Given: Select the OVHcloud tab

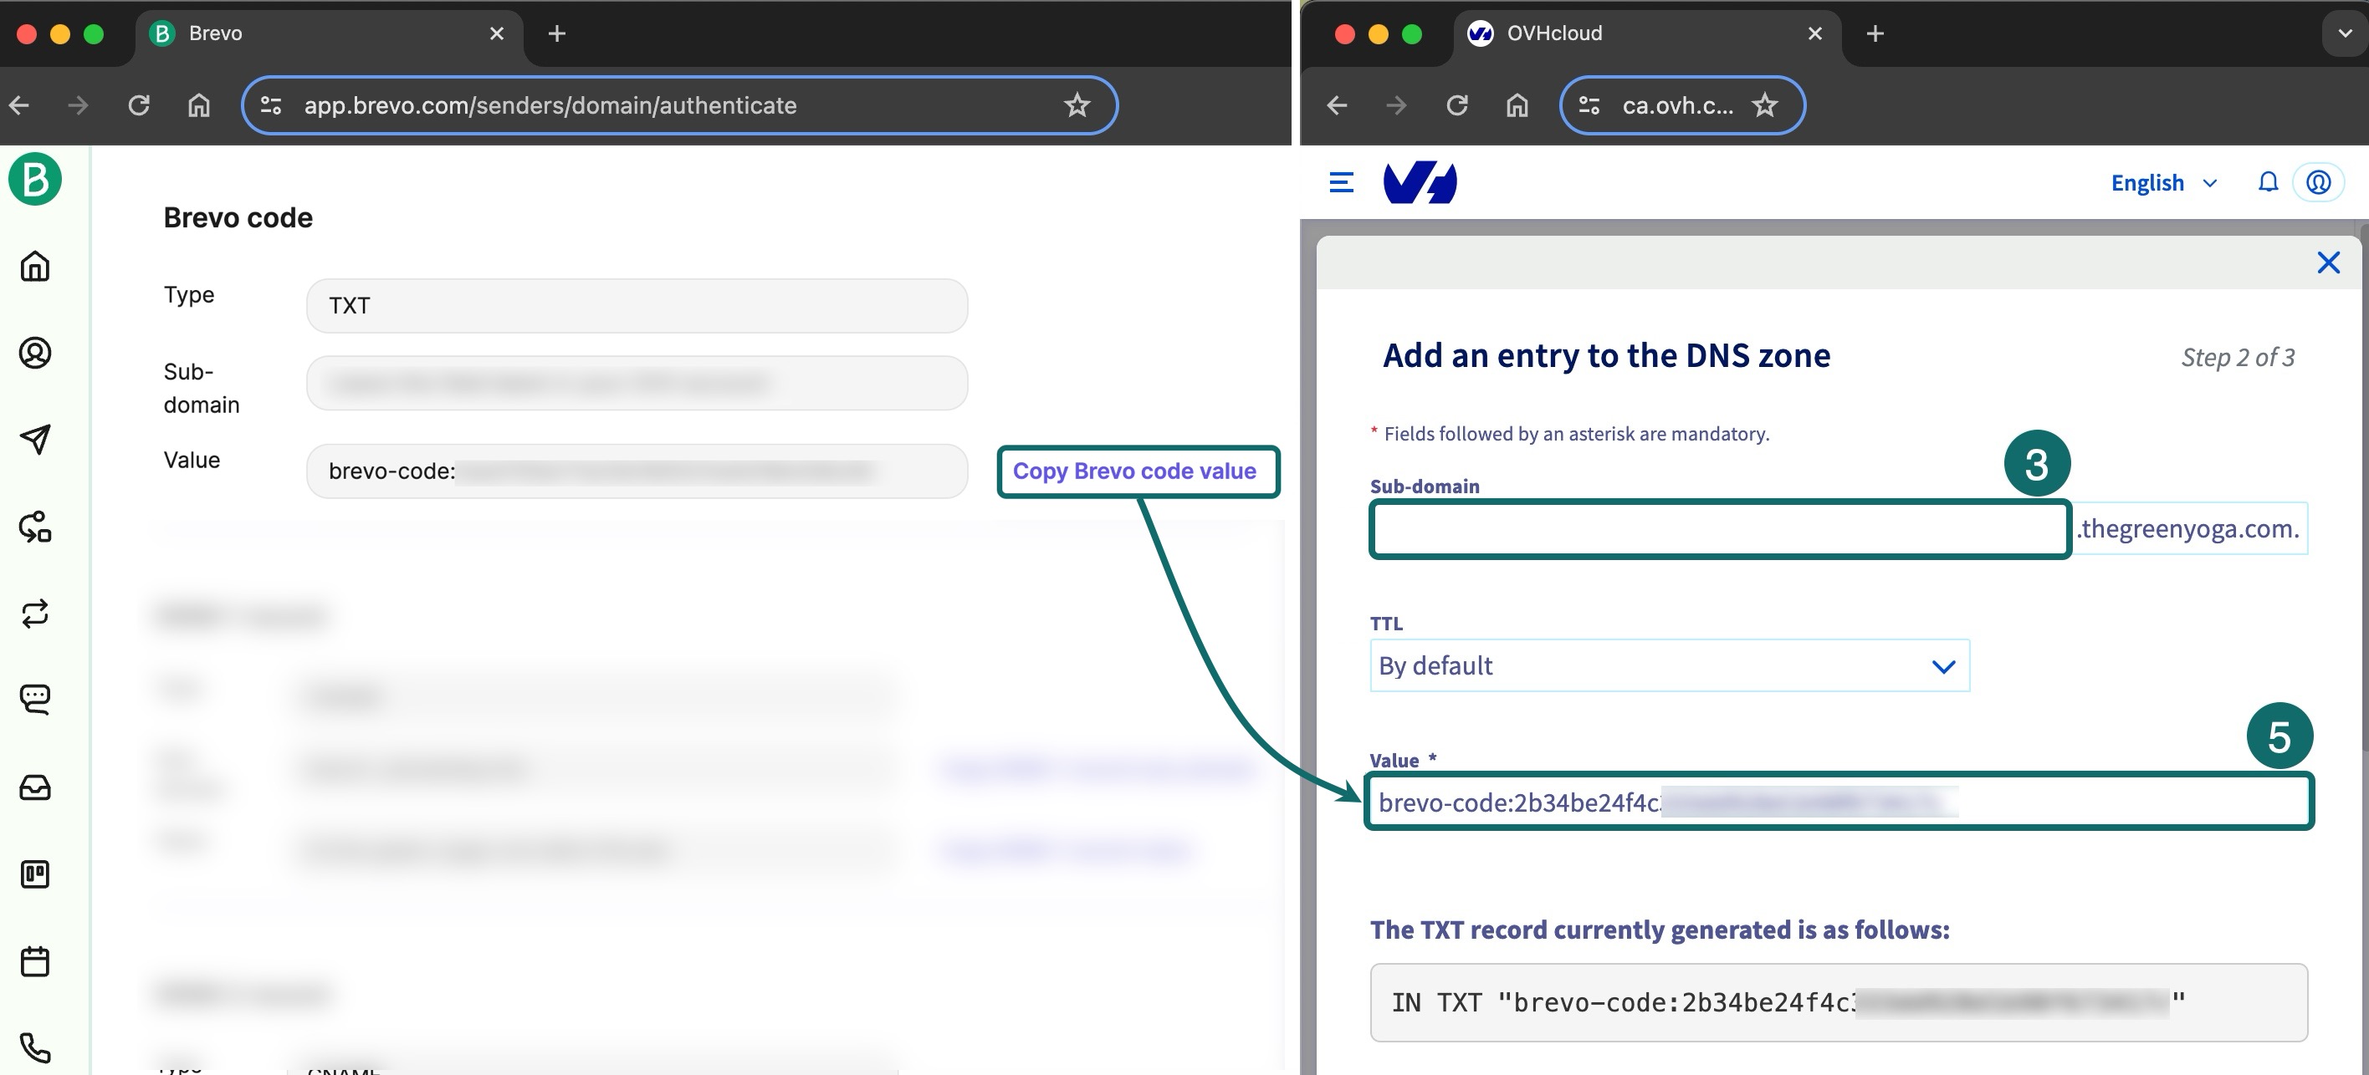Looking at the screenshot, I should [x=1646, y=34].
